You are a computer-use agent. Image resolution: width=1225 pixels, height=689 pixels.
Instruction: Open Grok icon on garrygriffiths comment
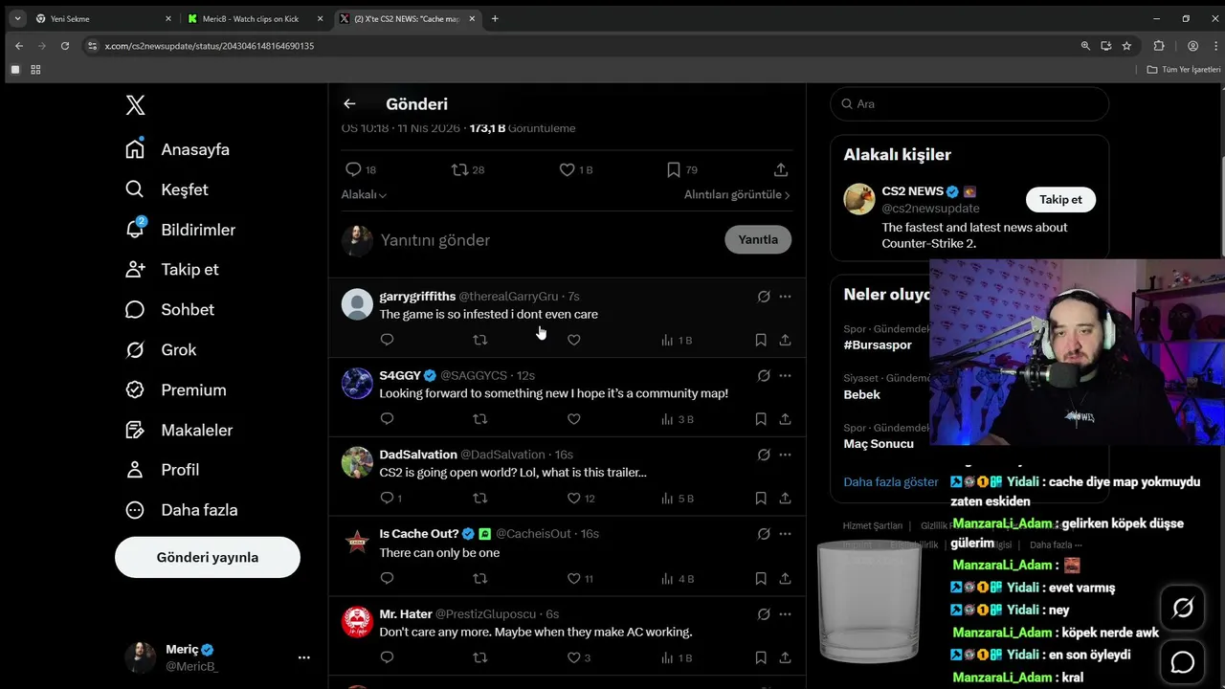764,297
